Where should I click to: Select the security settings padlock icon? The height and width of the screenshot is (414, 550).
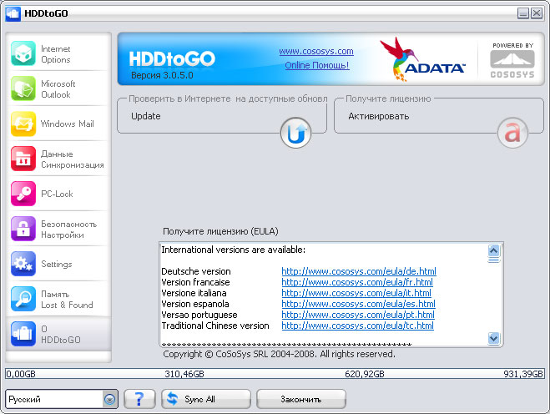click(23, 229)
